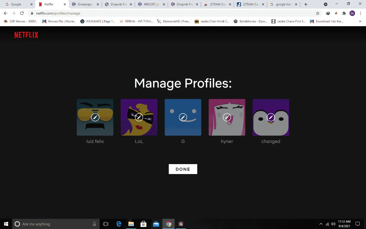Bookmark this page with star icon
The image size is (366, 229).
[x=317, y=13]
